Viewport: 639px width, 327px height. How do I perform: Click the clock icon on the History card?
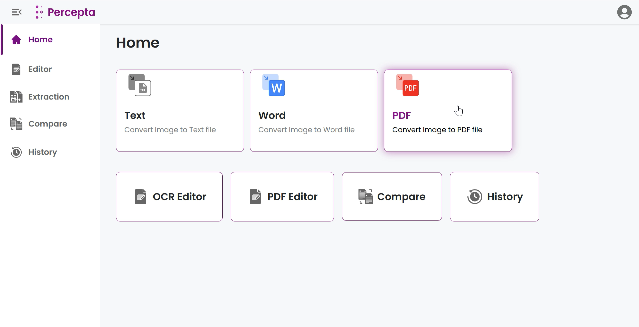pyautogui.click(x=474, y=196)
